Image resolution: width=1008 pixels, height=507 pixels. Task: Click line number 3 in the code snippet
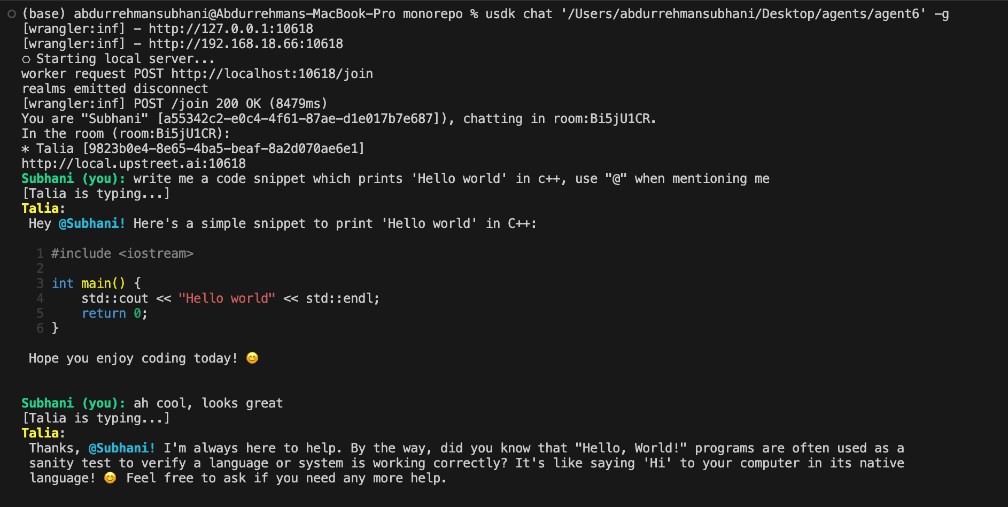tap(40, 283)
